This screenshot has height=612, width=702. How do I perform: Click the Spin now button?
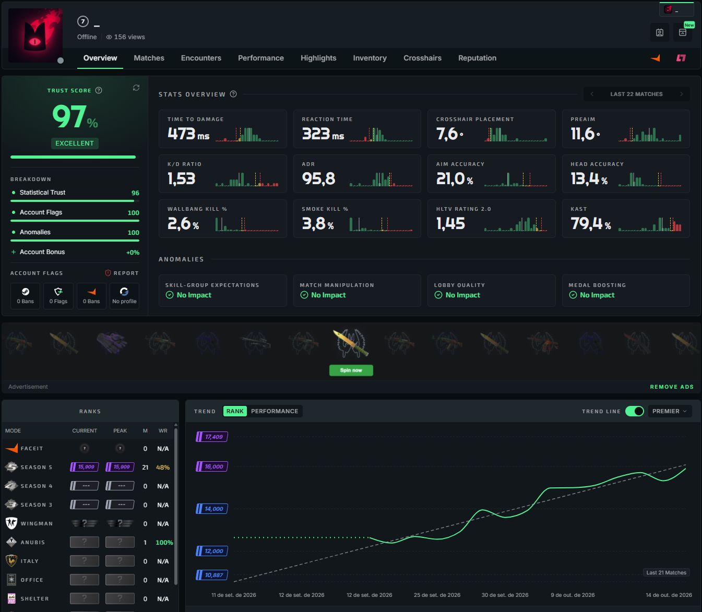351,370
